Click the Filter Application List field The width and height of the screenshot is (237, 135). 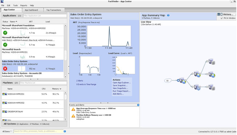(x=45, y=16)
